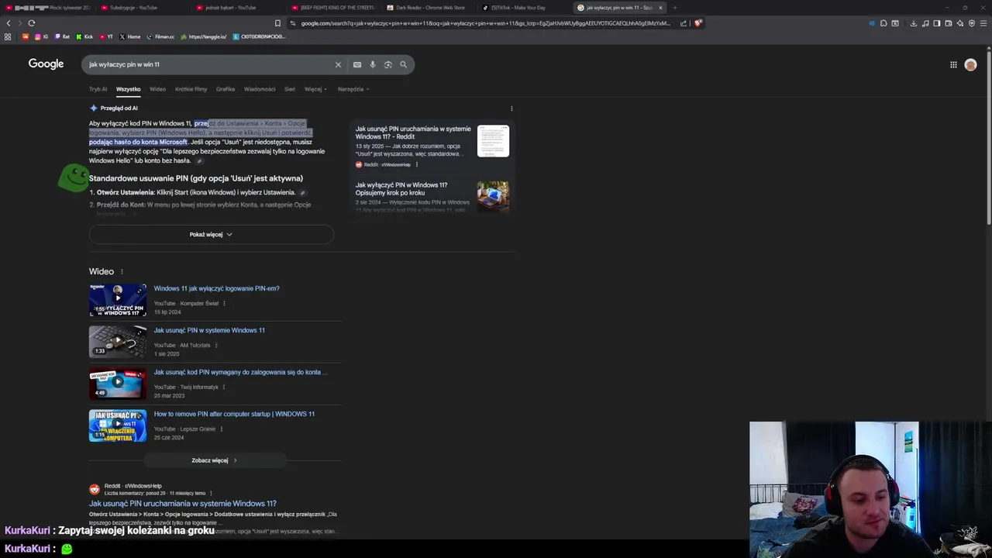Image resolution: width=992 pixels, height=558 pixels.
Task: Play the 4:49 Twój Informatyk video thumbnail
Action: (x=118, y=384)
